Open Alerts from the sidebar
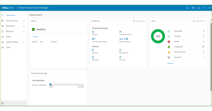Viewport: 212px width, 111px height. [x=8, y=37]
